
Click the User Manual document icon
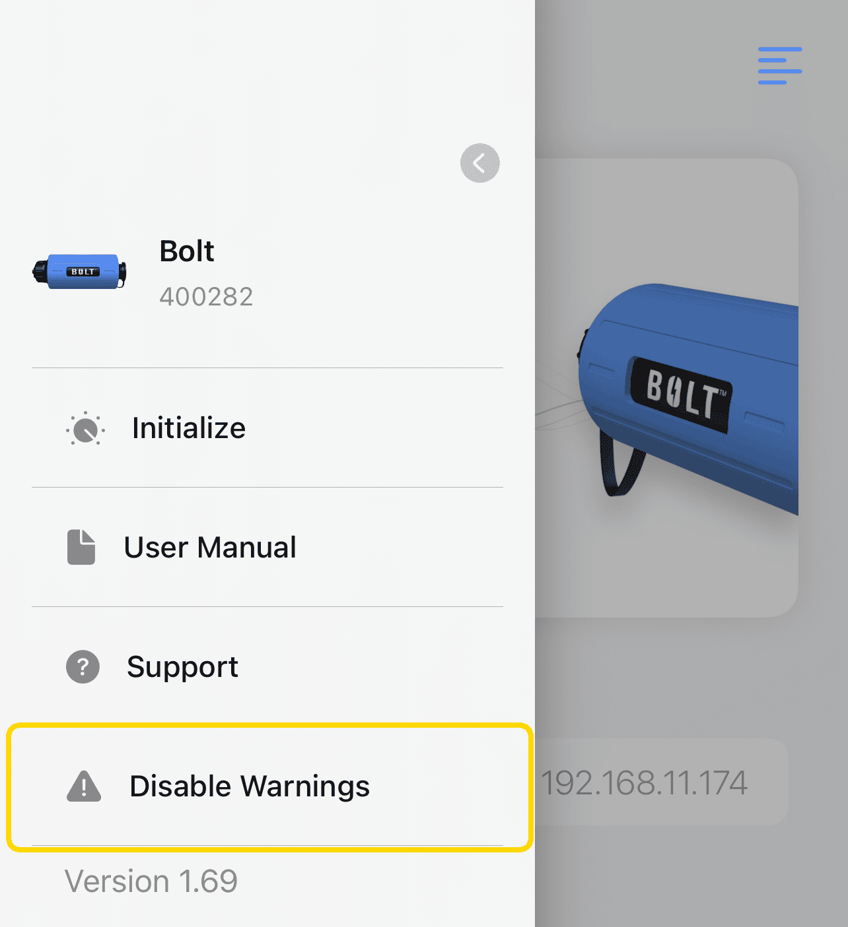(82, 547)
